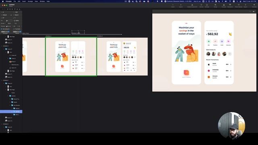Image resolution: width=258 pixels, height=145 pixels.
Task: Click the plus avatar button in preview
Action: tap(230, 54)
